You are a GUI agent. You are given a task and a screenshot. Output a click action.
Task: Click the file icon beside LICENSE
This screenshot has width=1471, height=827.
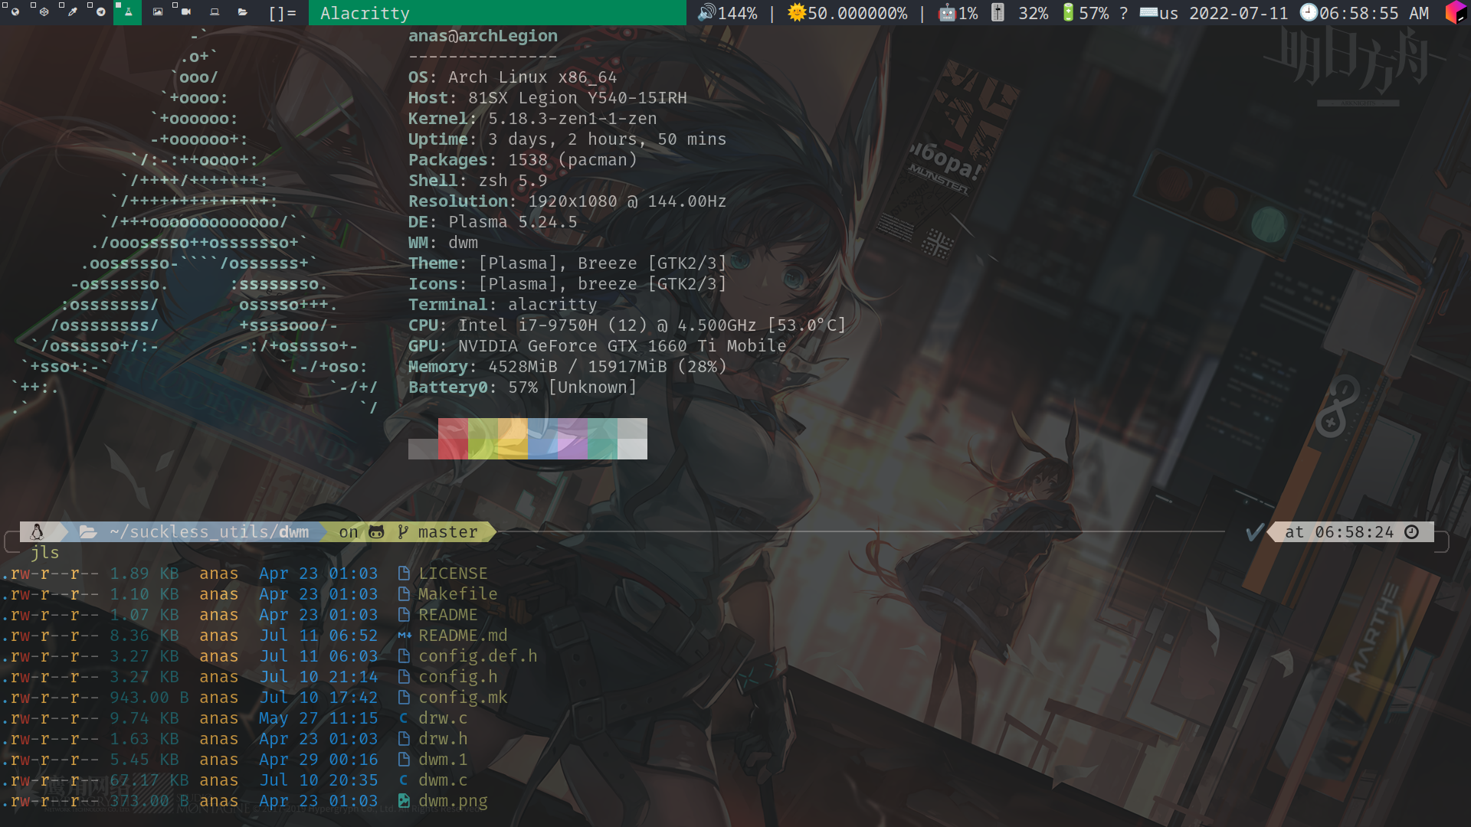[x=404, y=573]
